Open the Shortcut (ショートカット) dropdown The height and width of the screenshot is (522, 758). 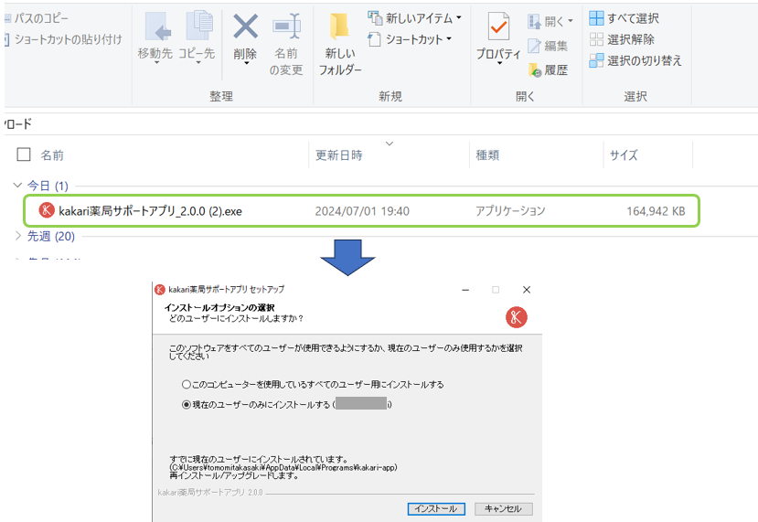(x=410, y=39)
